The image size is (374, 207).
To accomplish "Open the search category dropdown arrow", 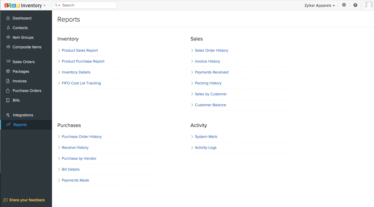I will tap(59, 5).
